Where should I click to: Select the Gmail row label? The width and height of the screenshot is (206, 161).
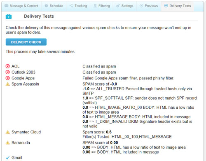(x=17, y=158)
